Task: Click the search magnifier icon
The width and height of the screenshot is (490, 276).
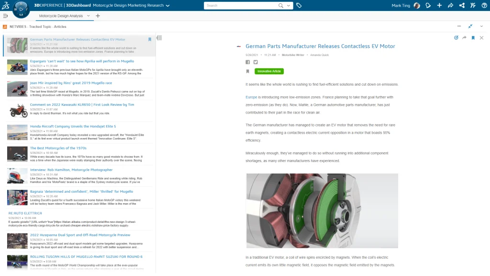Action: [x=280, y=5]
